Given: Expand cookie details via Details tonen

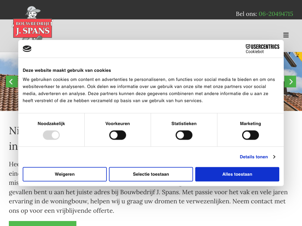Looking at the screenshot, I should 254,157.
